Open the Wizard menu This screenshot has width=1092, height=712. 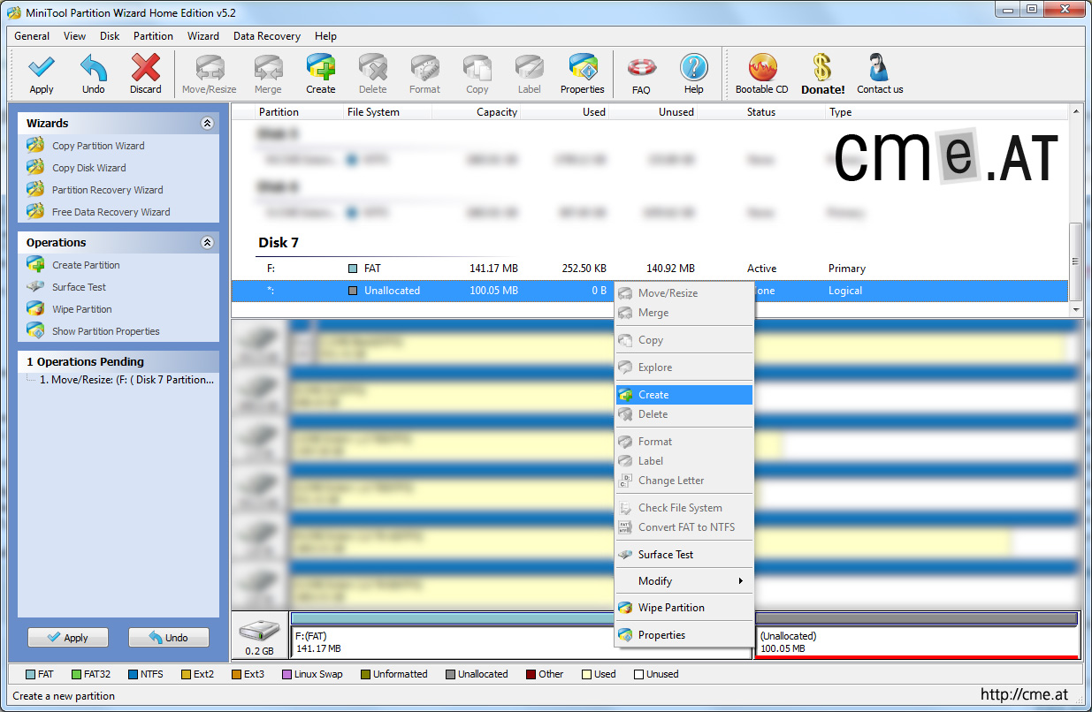[x=203, y=36]
